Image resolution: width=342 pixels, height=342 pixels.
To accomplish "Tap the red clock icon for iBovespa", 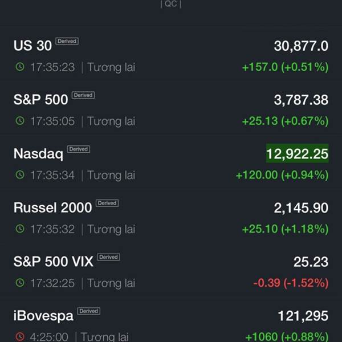I will [20, 336].
